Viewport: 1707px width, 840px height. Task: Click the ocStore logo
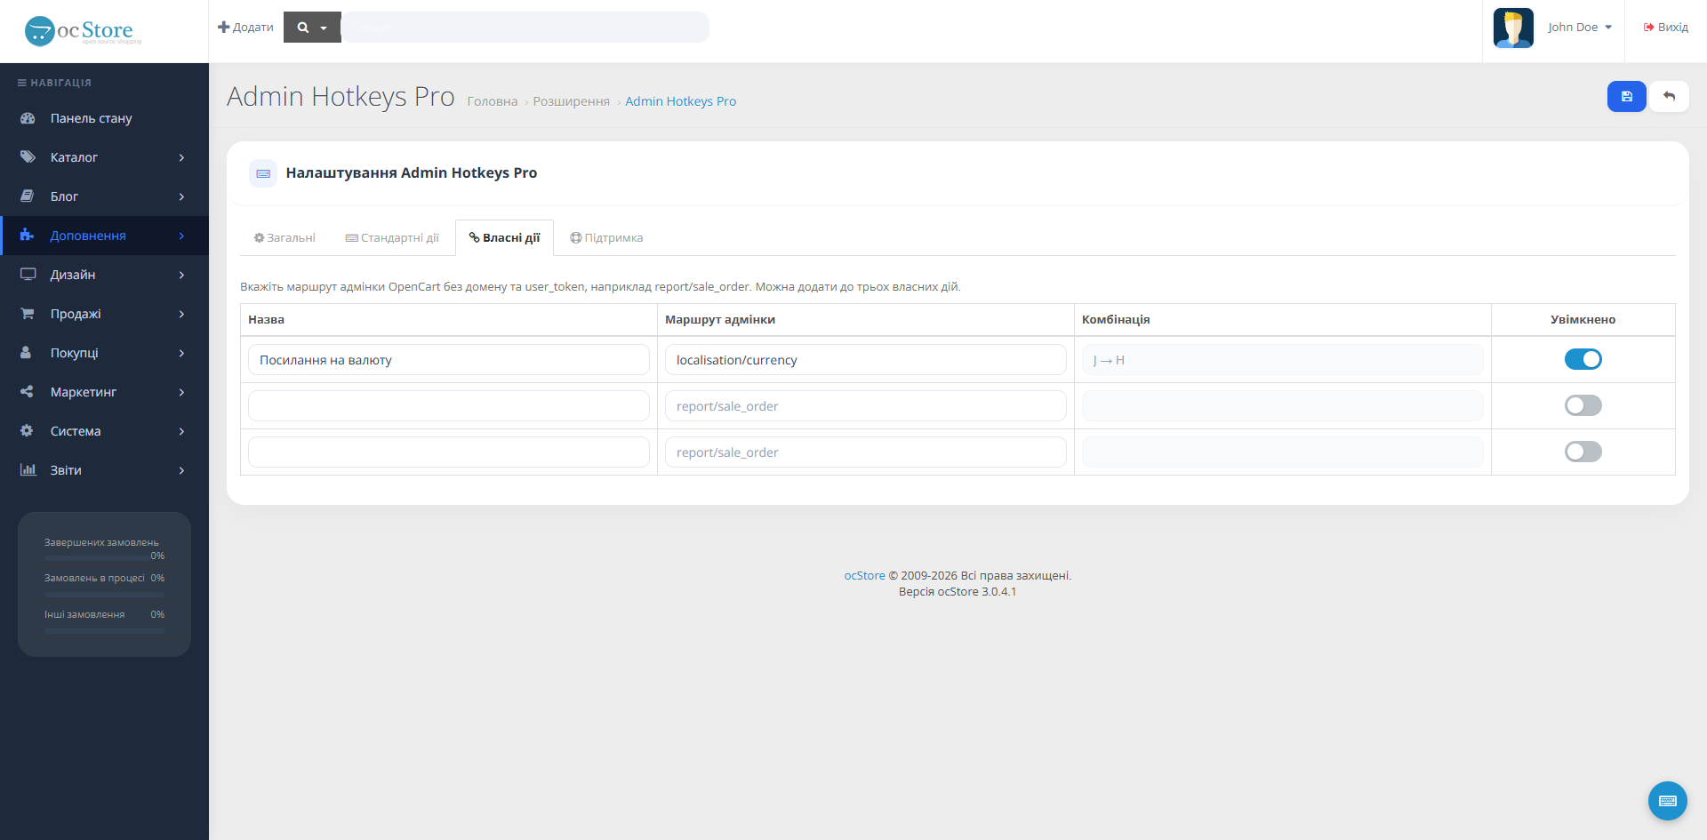(83, 31)
